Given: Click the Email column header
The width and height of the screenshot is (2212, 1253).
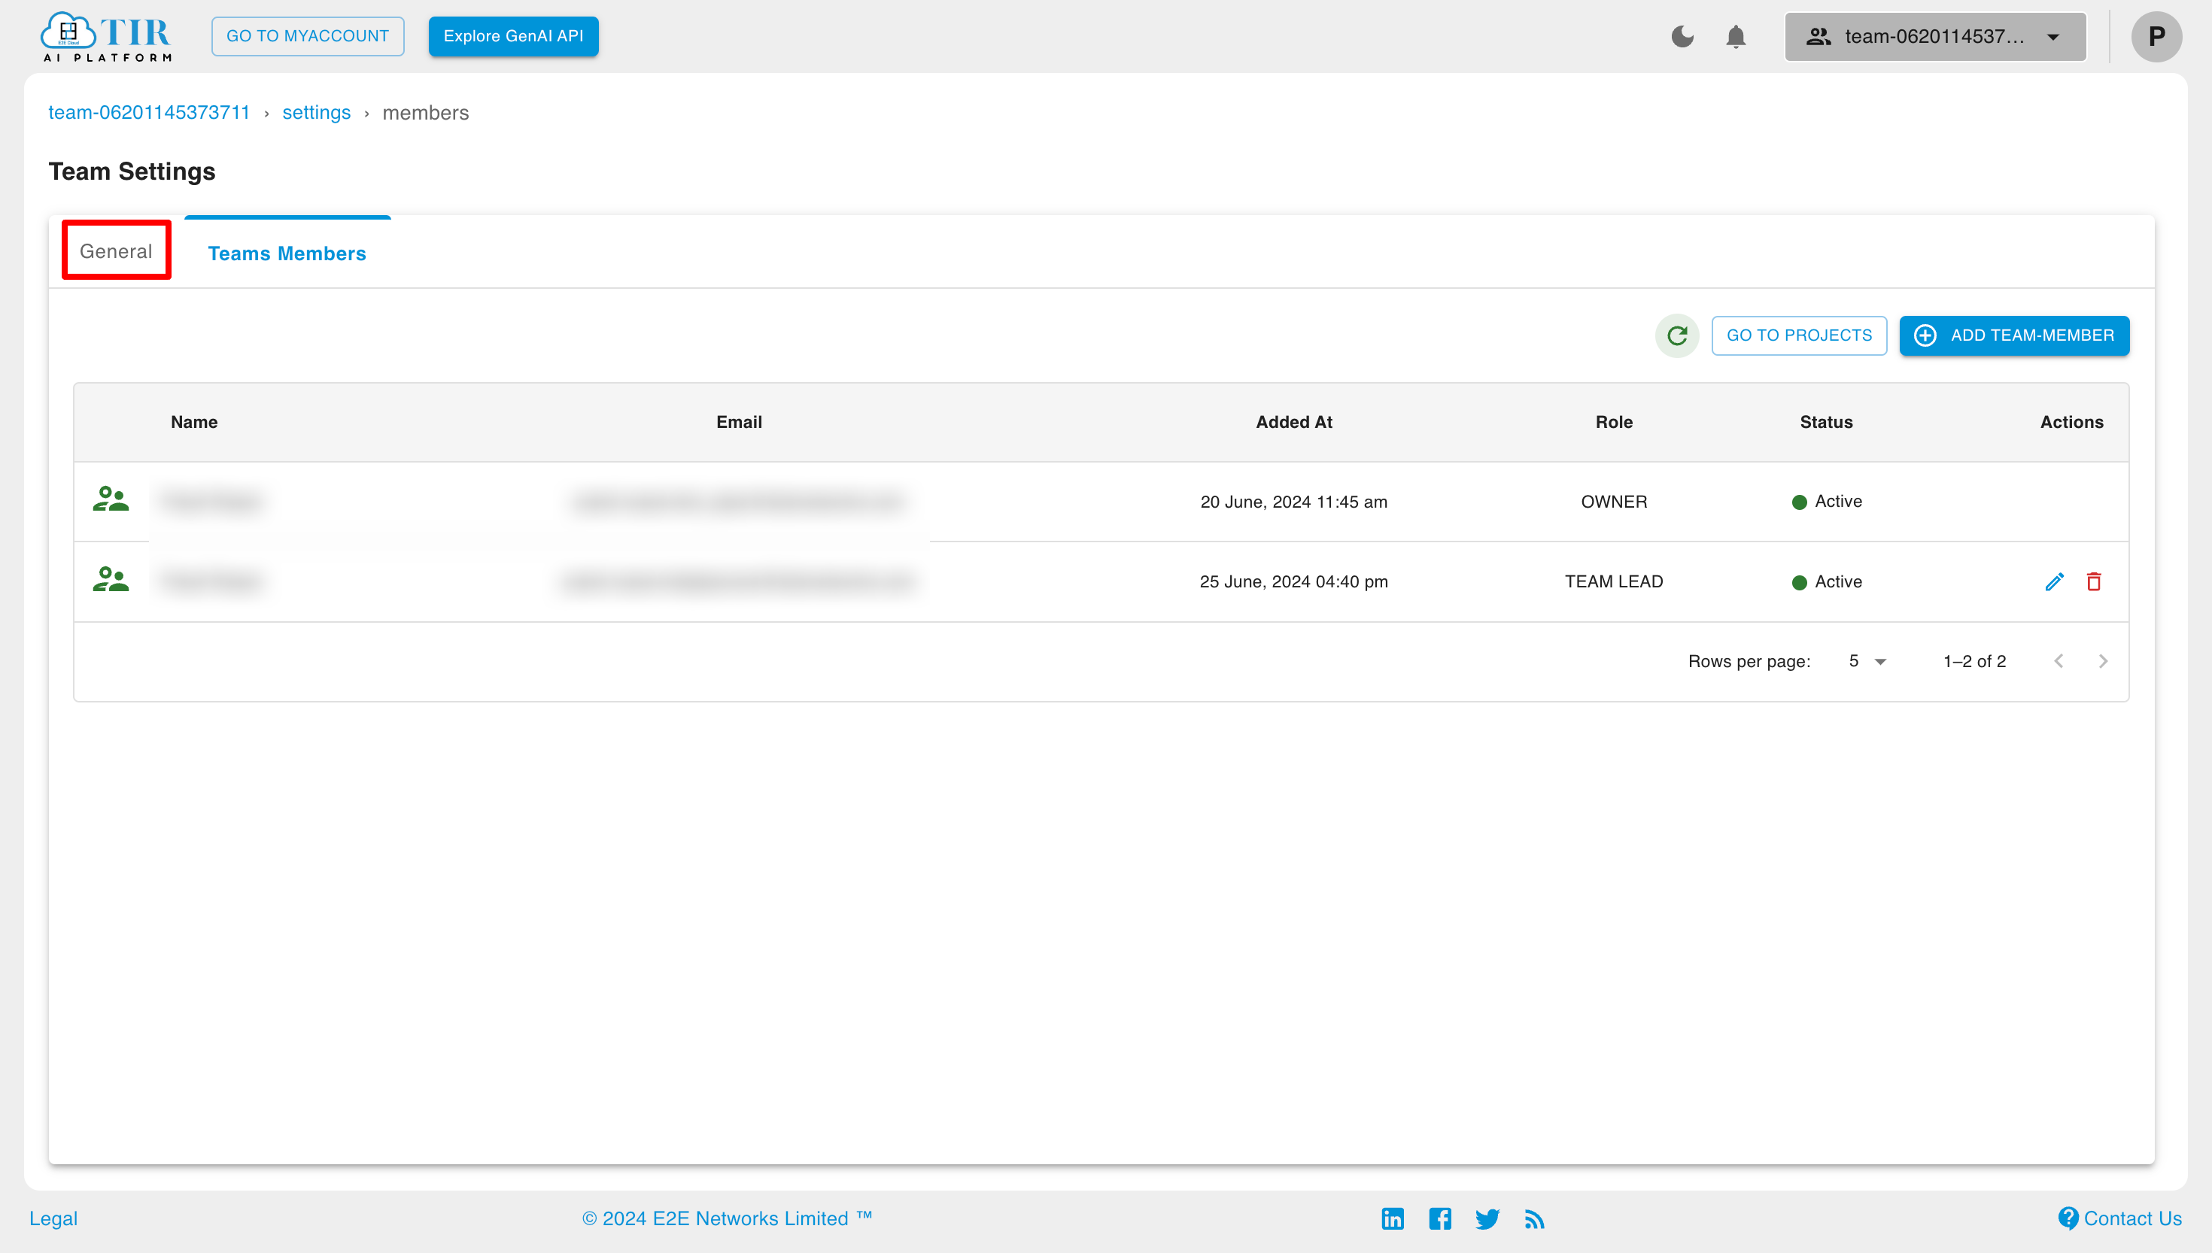Looking at the screenshot, I should coord(740,422).
